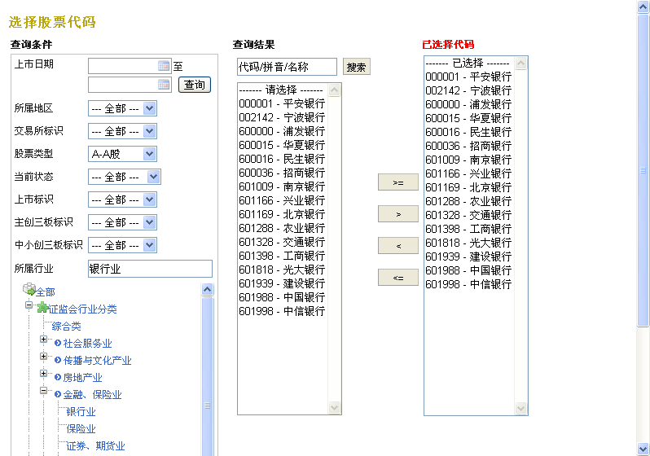Click the bullet icon before 社会服务业

(x=58, y=343)
